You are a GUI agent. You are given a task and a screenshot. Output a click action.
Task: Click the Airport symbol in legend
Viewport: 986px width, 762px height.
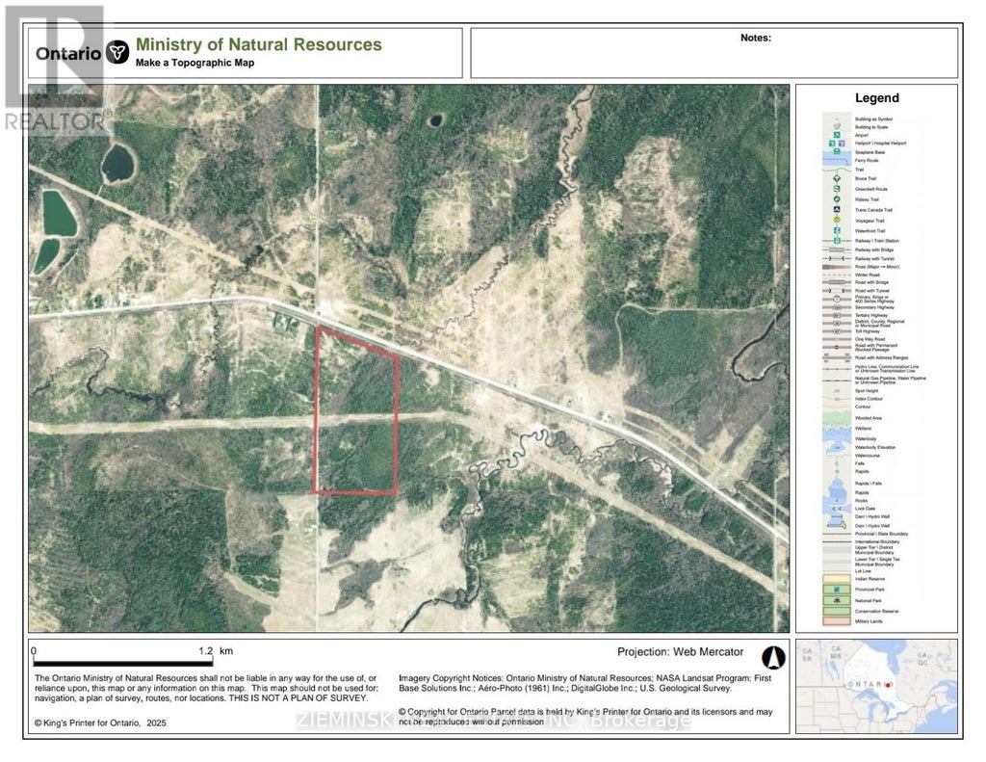pyautogui.click(x=837, y=135)
